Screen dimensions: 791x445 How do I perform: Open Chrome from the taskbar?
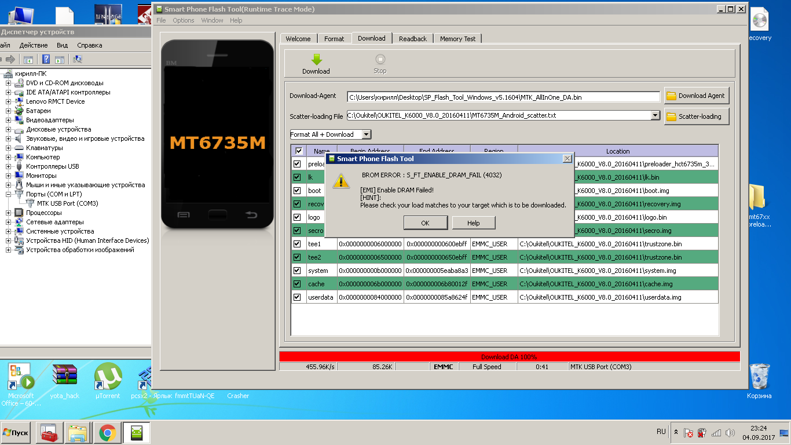(106, 432)
